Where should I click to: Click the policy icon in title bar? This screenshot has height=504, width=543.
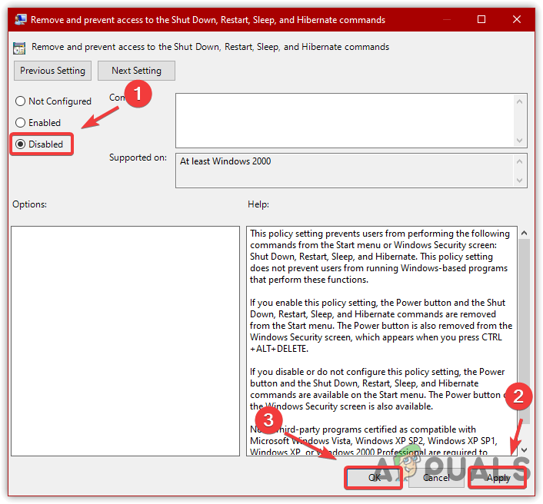click(21, 19)
